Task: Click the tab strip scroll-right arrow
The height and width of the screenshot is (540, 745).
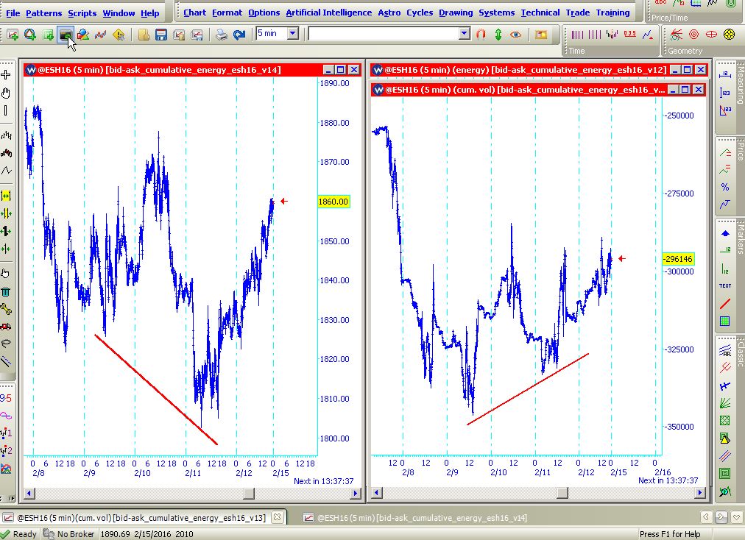Action: point(721,516)
